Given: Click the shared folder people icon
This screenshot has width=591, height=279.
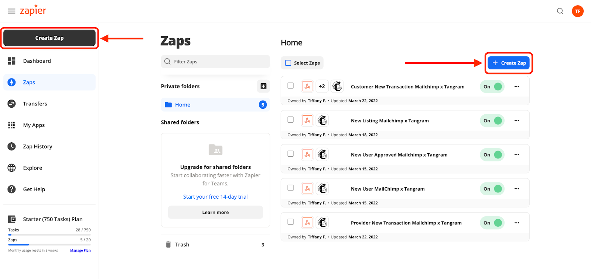Looking at the screenshot, I should 215,150.
